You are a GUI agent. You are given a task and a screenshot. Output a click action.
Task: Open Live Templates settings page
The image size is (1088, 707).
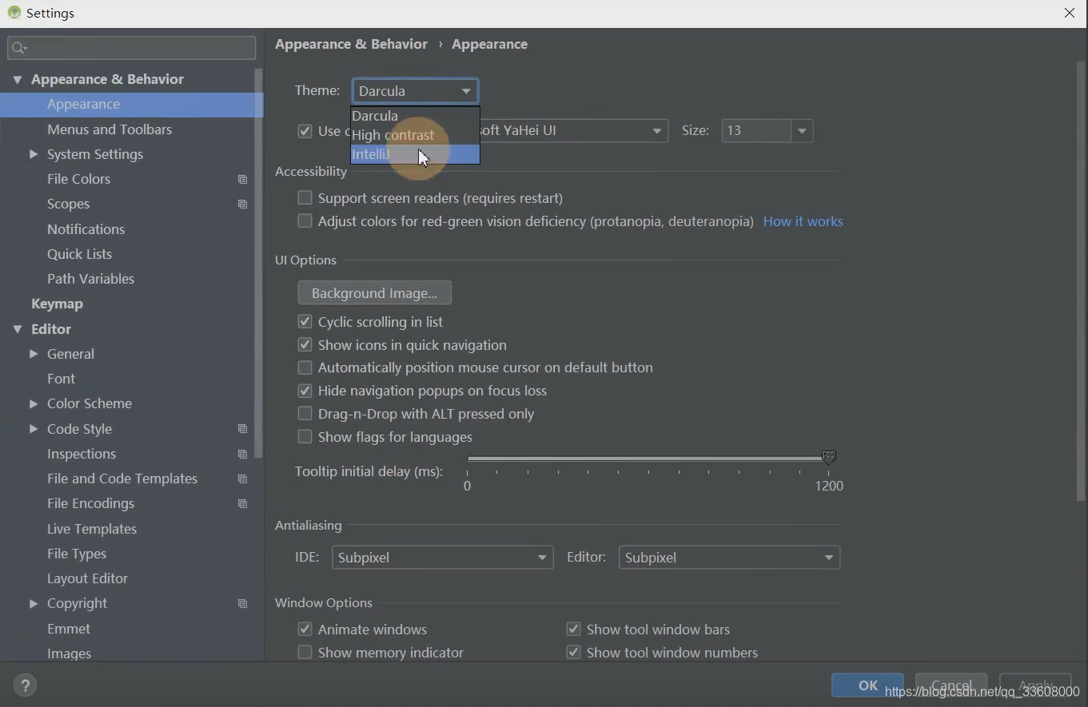point(92,529)
